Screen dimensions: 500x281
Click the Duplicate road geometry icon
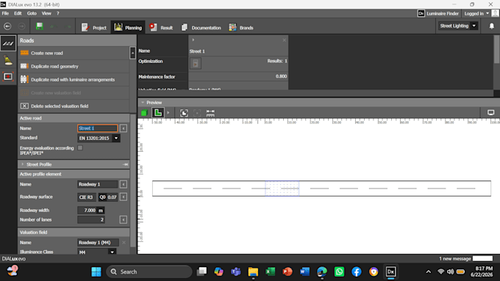click(x=24, y=66)
